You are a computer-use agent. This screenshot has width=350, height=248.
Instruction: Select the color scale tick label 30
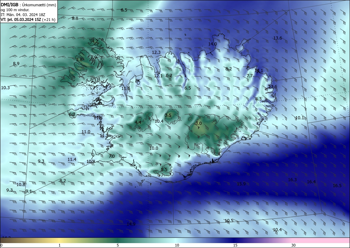tap(294, 245)
